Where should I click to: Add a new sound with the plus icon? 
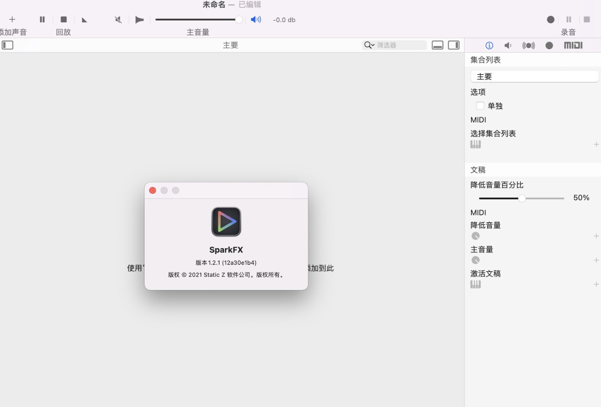click(12, 19)
